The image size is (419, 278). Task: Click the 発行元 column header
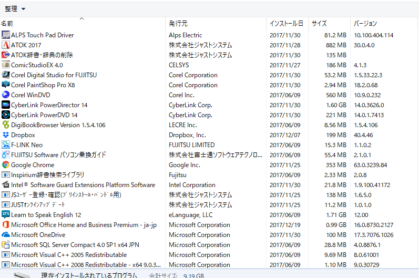[178, 24]
